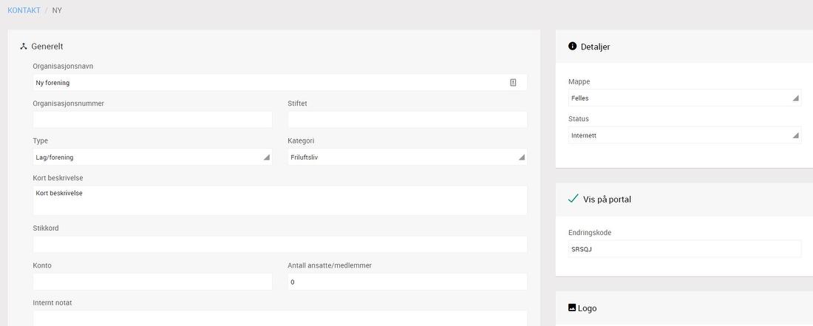This screenshot has height=326, width=813.
Task: Go to KONTAKT breadcrumb link
Action: pyautogui.click(x=24, y=10)
